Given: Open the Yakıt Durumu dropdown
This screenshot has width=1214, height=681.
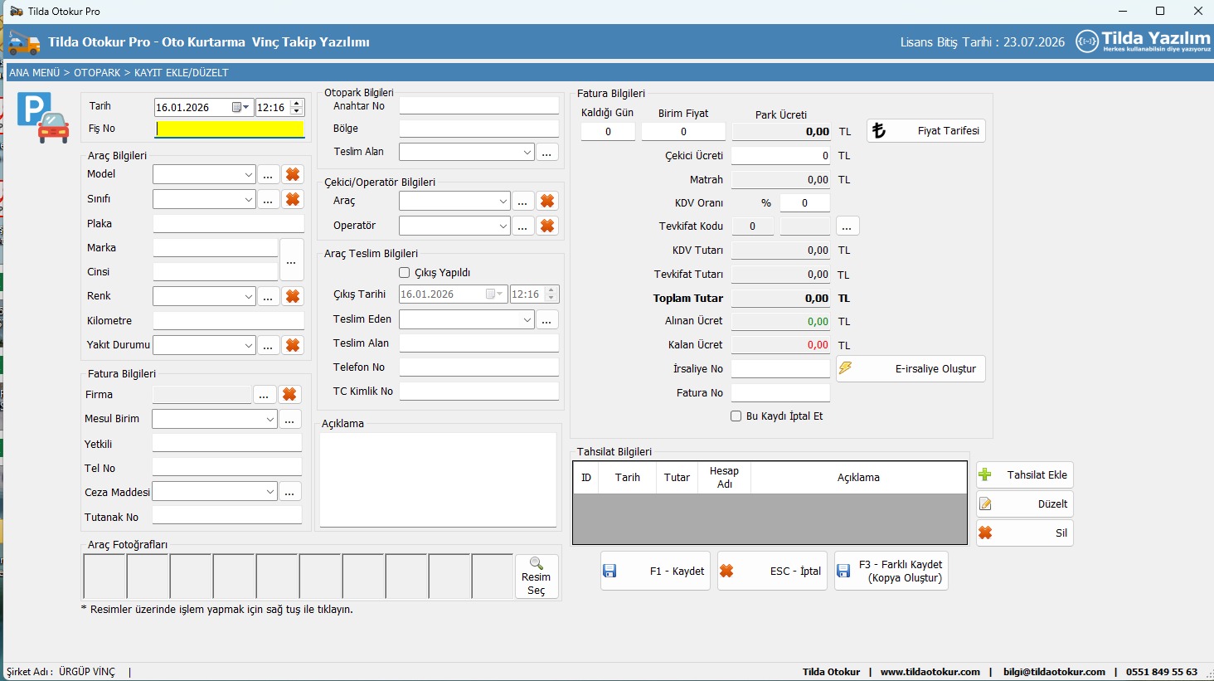Looking at the screenshot, I should point(248,346).
